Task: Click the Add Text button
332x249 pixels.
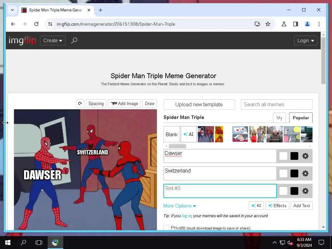Action: [x=302, y=206]
